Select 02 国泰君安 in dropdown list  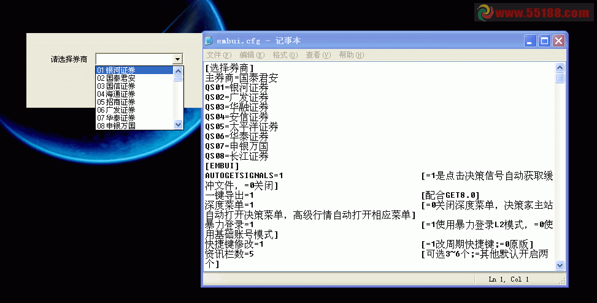[134, 78]
